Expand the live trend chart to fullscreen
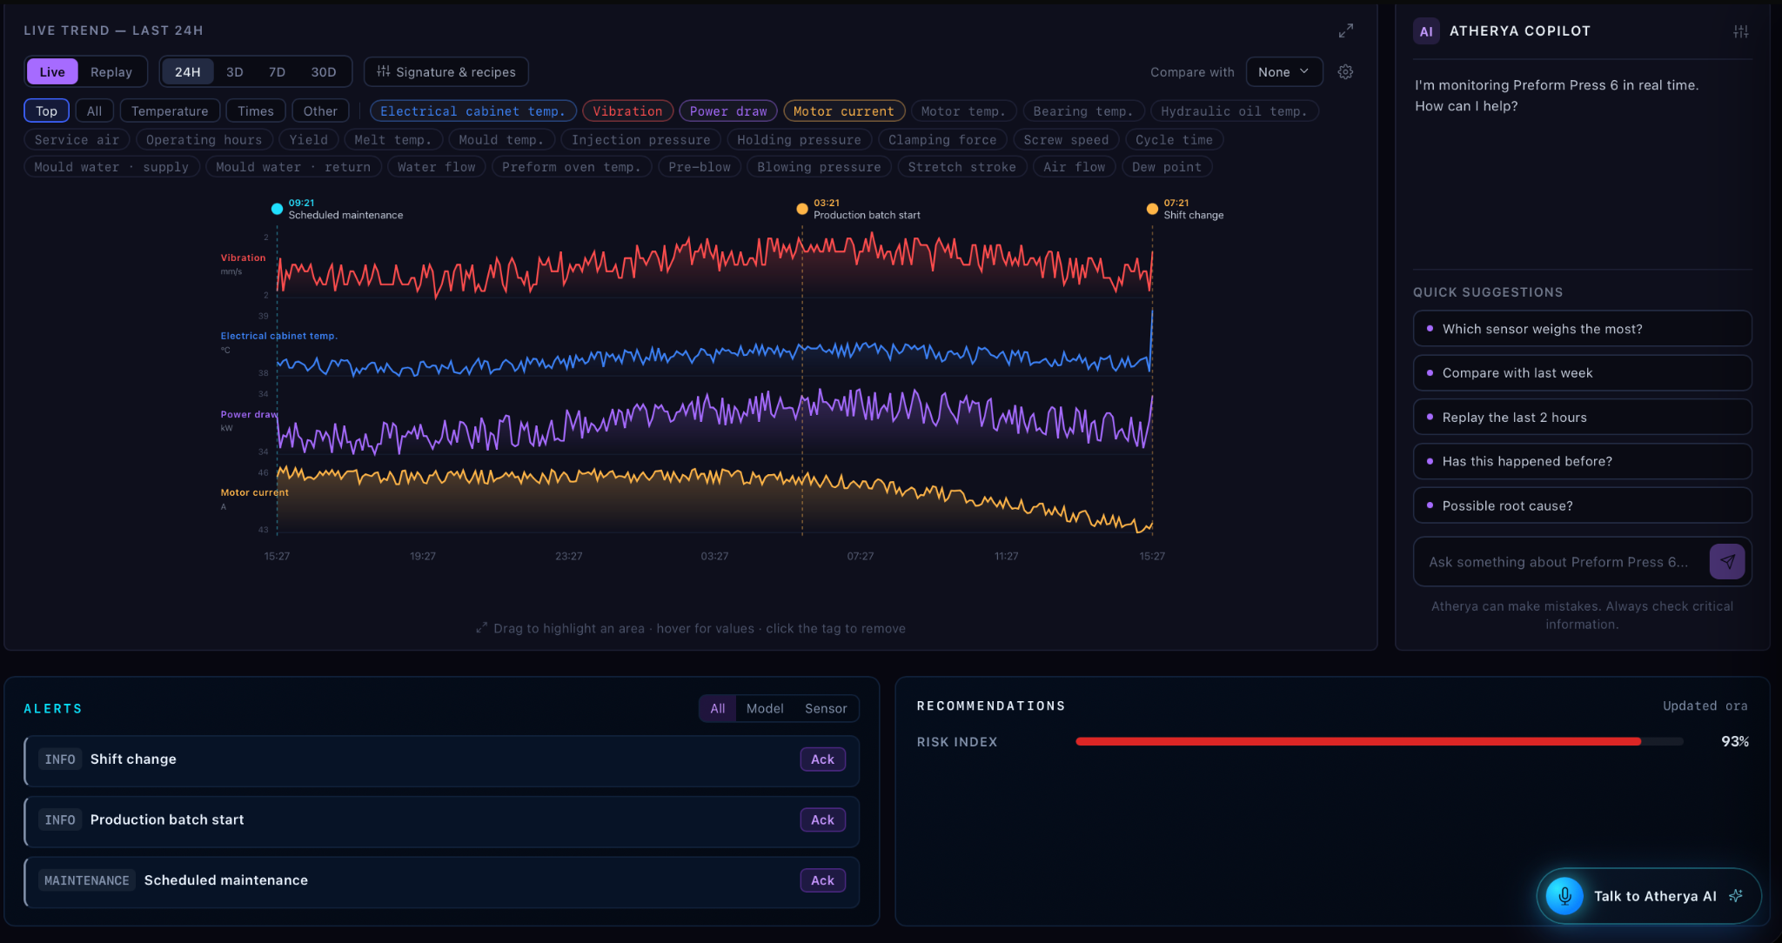This screenshot has height=943, width=1782. pyautogui.click(x=1346, y=30)
